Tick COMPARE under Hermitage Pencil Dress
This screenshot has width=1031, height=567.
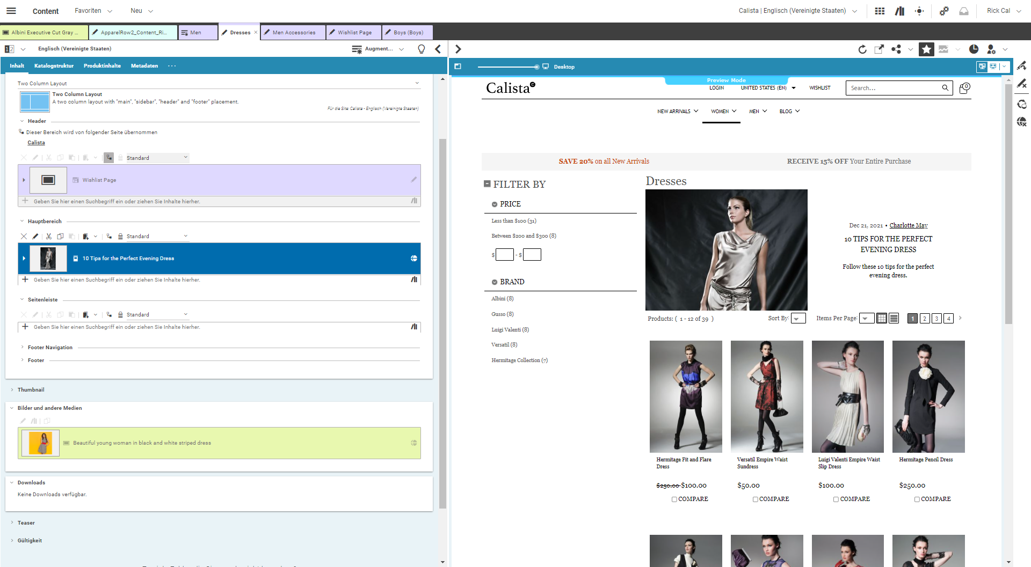[917, 499]
